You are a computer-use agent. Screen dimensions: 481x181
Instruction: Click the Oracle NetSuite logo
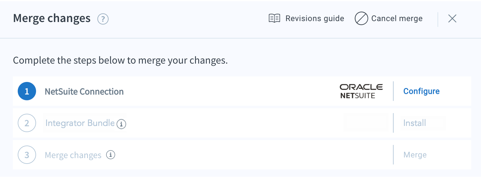(361, 91)
